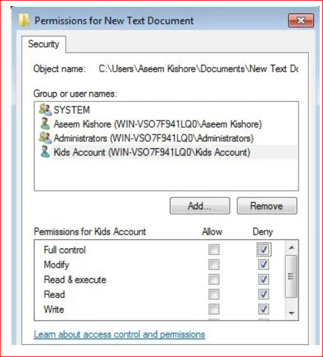The width and height of the screenshot is (323, 357).
Task: Close the Permissions dialog window
Action: click(301, 21)
